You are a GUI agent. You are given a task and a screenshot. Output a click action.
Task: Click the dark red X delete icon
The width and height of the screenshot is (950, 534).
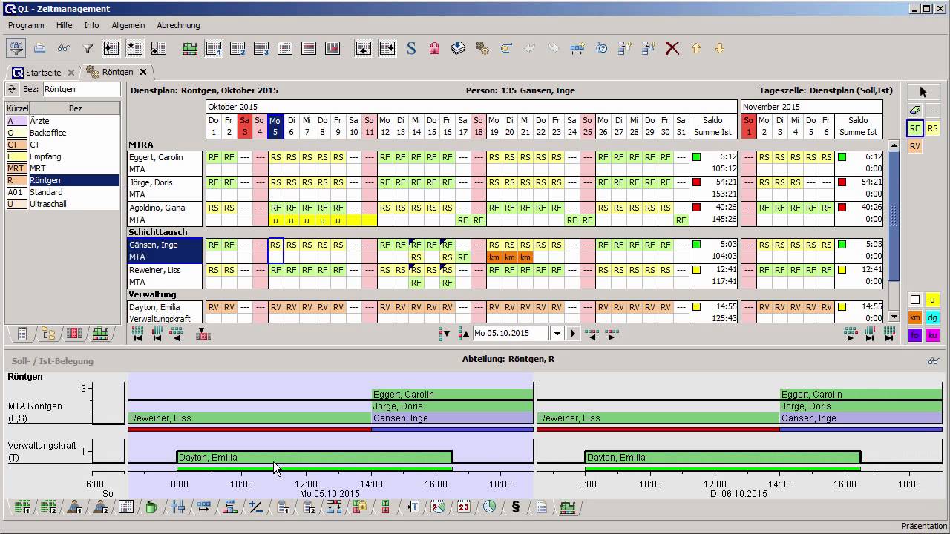(672, 48)
